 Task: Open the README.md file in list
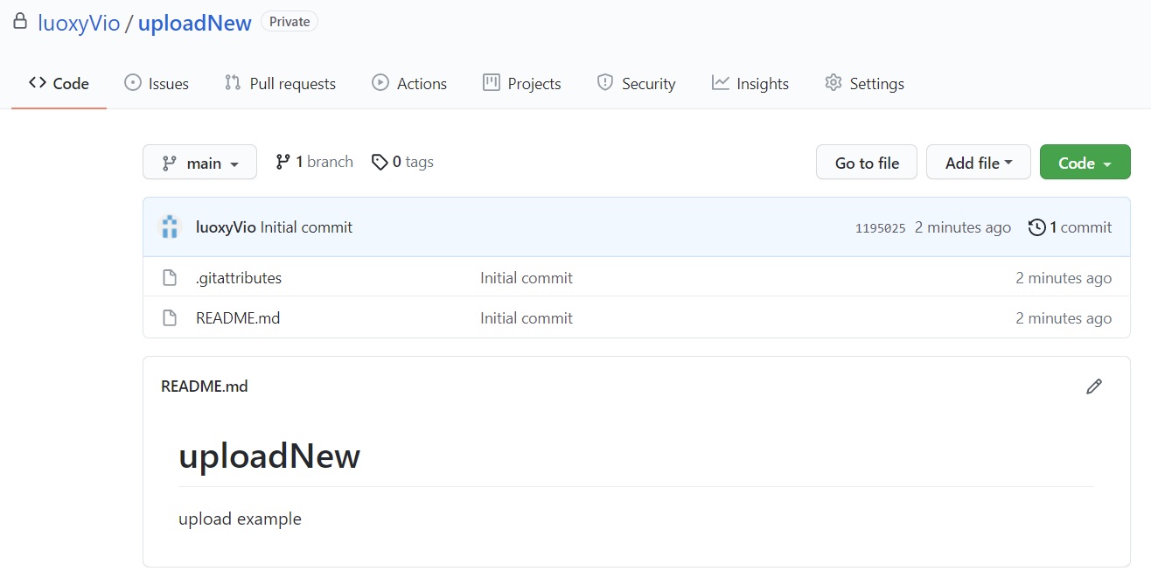pos(238,318)
